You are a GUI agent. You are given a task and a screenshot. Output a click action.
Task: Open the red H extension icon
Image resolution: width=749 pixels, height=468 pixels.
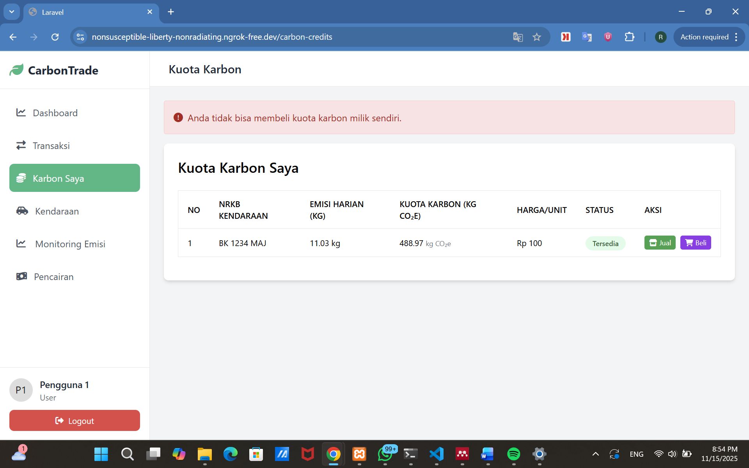pos(566,37)
